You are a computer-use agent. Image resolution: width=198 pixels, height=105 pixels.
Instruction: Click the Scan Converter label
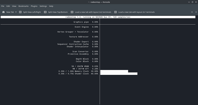pos(80,51)
